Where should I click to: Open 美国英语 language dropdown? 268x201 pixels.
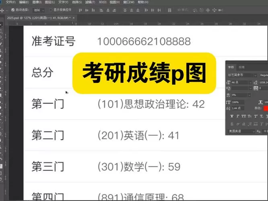[241, 131]
